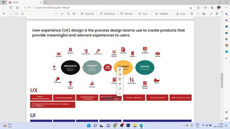Screen dimensions: 230x129
Task: Open the weather widget showing Haze
Action: point(8,125)
